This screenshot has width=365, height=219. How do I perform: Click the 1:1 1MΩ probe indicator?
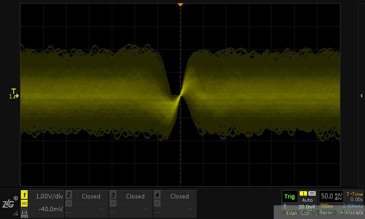pyautogui.click(x=24, y=213)
